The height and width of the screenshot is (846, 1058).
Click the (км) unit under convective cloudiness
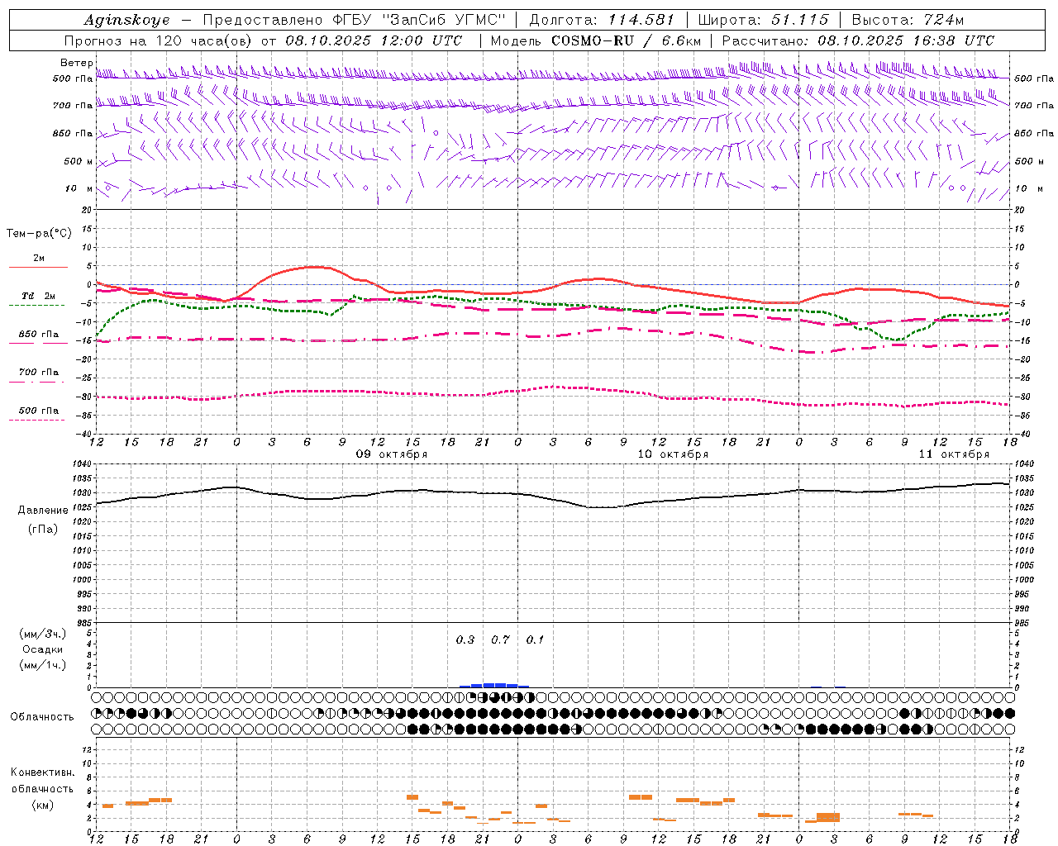[42, 805]
